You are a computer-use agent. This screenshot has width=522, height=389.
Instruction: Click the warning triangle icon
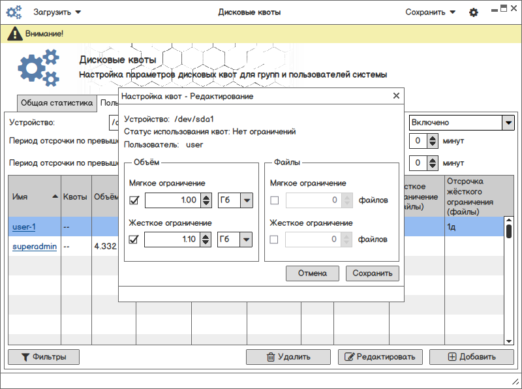(x=14, y=34)
